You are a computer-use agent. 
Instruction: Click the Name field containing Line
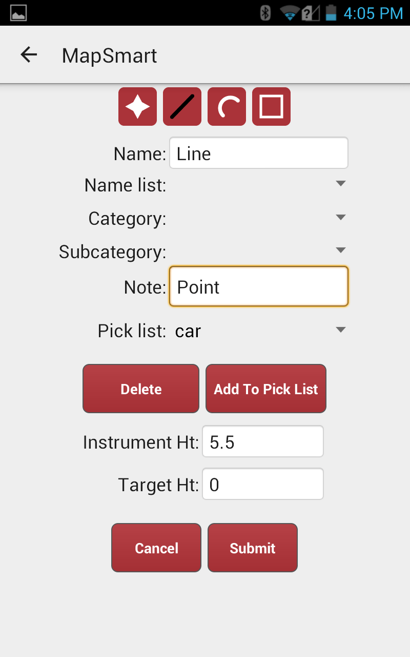259,153
